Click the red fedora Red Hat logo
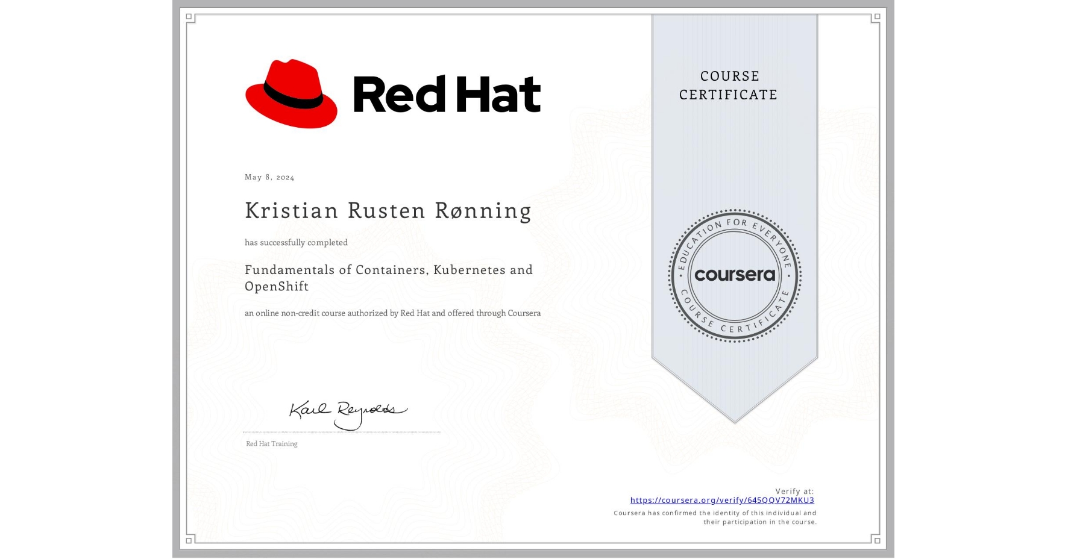The width and height of the screenshot is (1068, 559). (x=291, y=95)
